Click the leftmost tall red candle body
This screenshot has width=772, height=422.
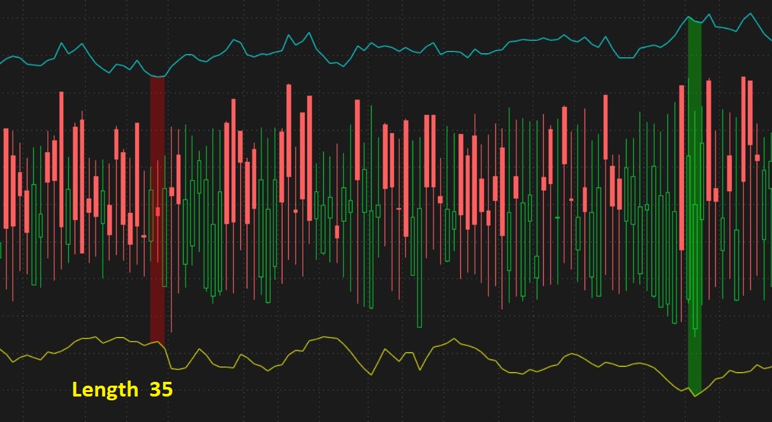click(6, 178)
